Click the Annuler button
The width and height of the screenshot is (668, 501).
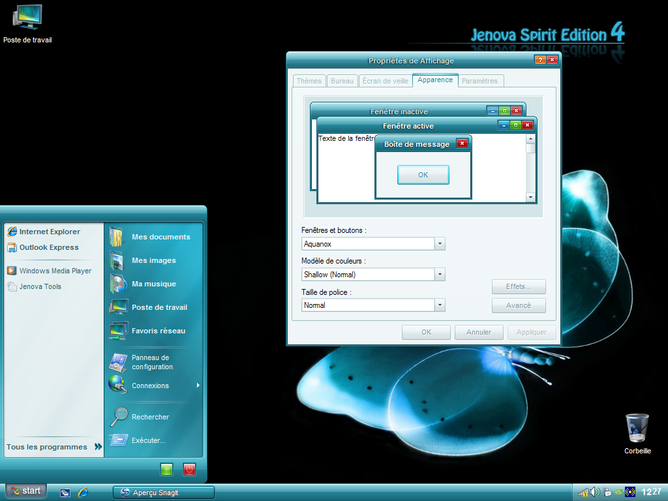479,332
